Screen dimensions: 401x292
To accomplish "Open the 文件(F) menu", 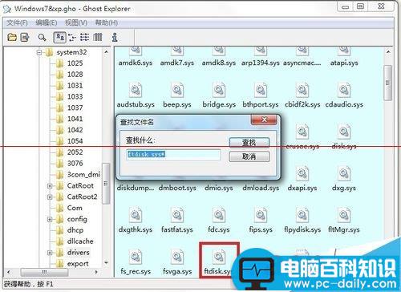I will pyautogui.click(x=17, y=23).
